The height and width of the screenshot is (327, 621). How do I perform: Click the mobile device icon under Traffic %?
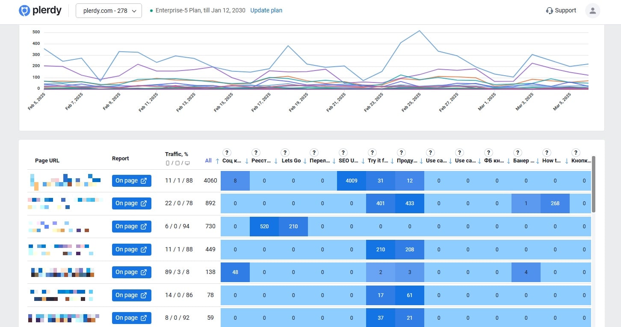click(x=166, y=163)
